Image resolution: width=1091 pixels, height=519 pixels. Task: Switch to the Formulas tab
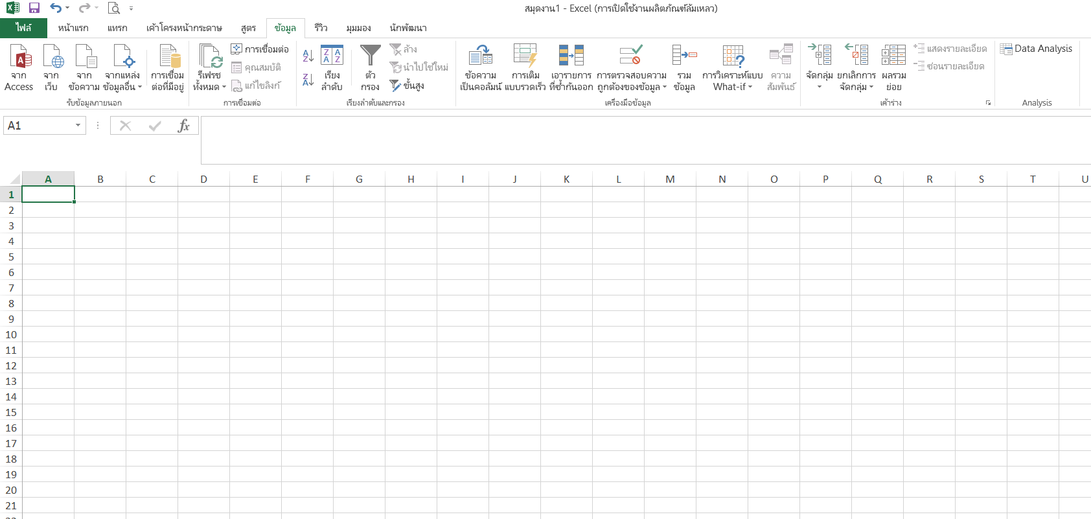click(248, 28)
